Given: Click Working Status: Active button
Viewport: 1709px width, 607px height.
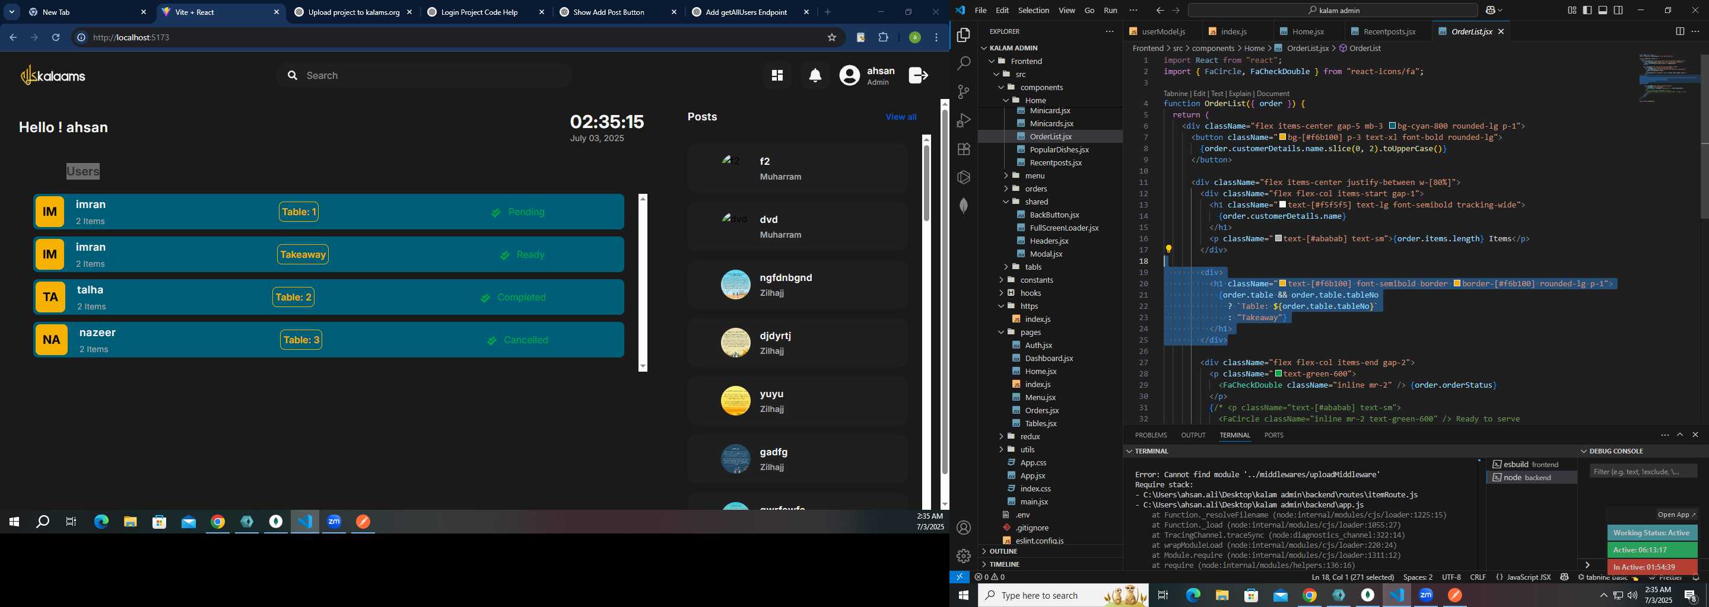Looking at the screenshot, I should coord(1651,533).
